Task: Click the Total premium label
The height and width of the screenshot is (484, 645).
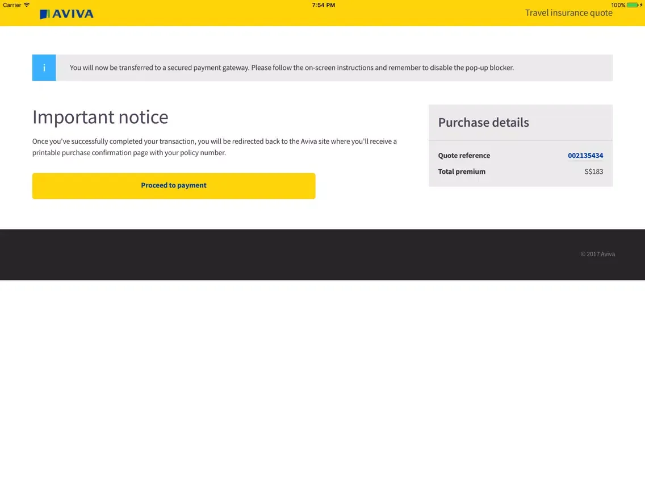Action: pyautogui.click(x=462, y=172)
